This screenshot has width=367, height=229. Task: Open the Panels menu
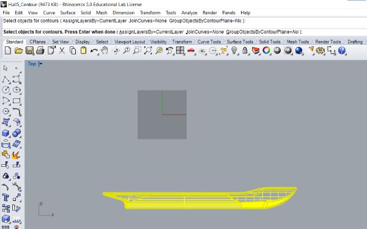click(x=229, y=13)
